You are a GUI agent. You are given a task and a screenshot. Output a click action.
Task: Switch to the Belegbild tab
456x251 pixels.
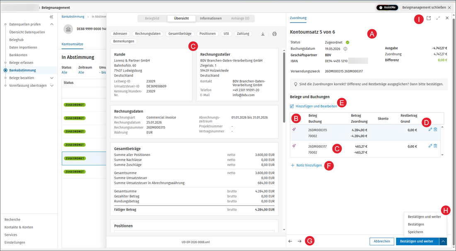[x=152, y=18]
